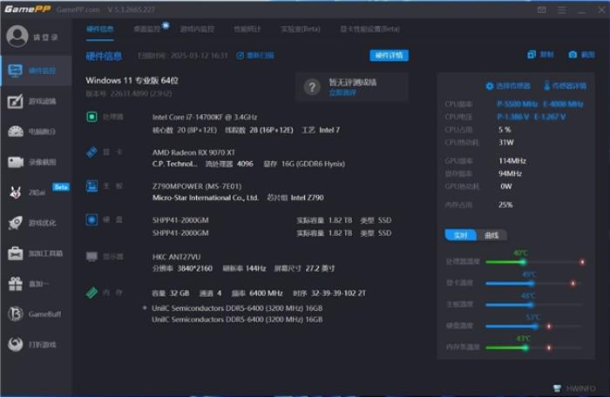Open the discounted games sidebar item
Screen dimensions: 610x397
tap(32, 345)
